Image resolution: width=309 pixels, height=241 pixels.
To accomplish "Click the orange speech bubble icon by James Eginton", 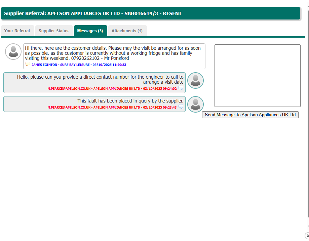I will point(28,64).
